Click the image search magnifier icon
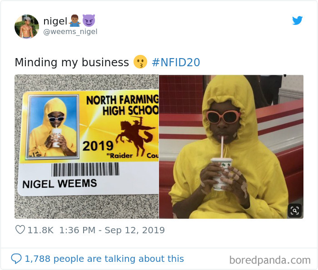The image size is (318, 270). [294, 211]
